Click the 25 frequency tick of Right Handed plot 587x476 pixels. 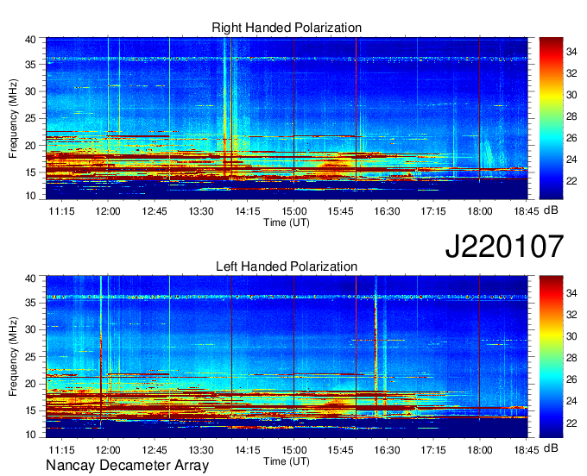point(30,118)
